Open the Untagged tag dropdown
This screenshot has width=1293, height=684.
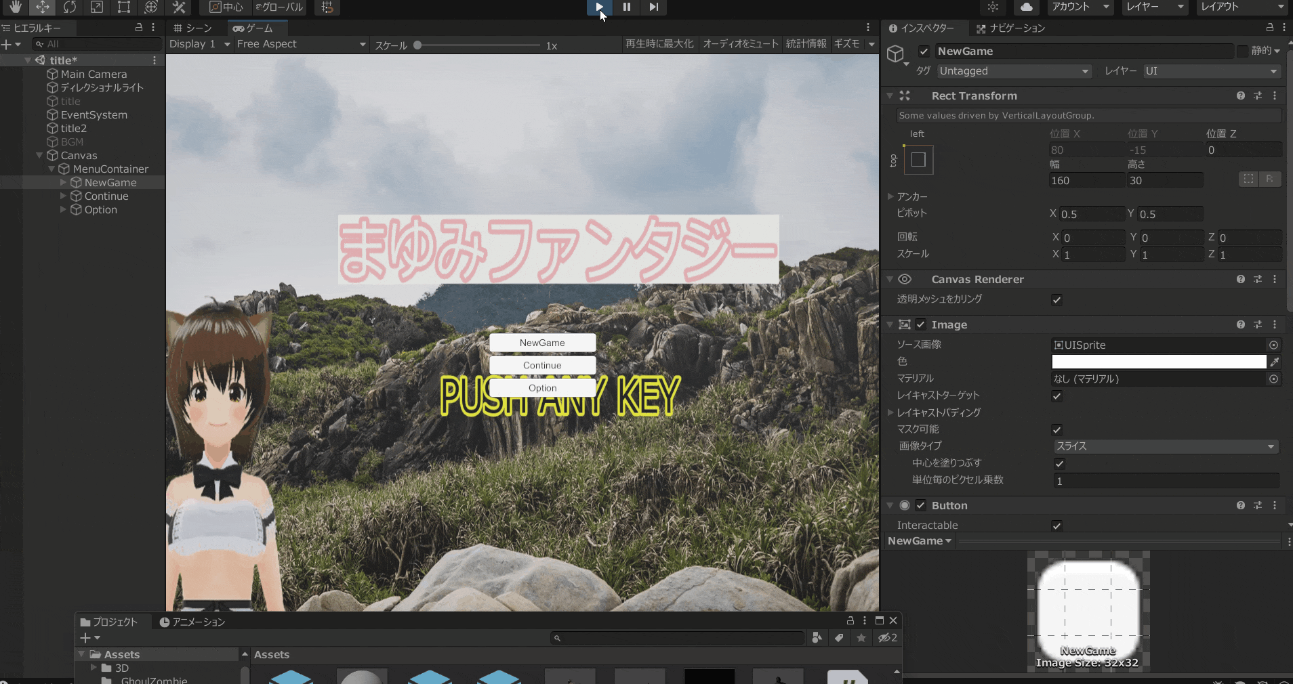1014,71
